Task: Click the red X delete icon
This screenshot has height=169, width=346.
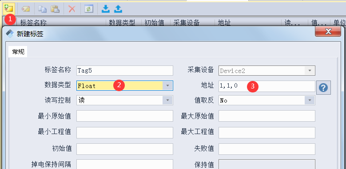Action: click(72, 9)
